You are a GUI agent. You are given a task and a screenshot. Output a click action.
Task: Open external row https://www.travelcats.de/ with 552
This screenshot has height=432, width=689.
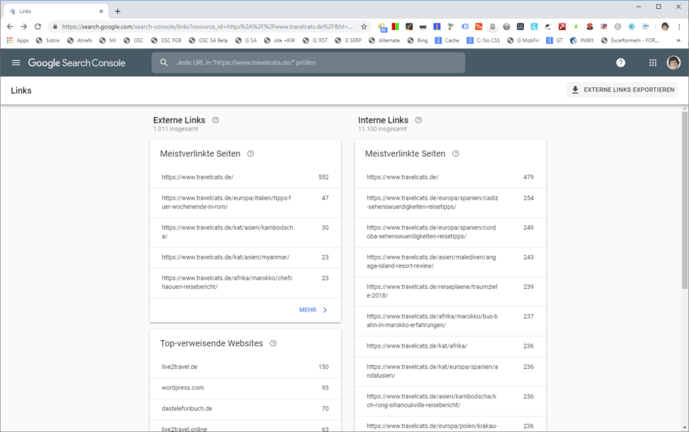pyautogui.click(x=246, y=177)
